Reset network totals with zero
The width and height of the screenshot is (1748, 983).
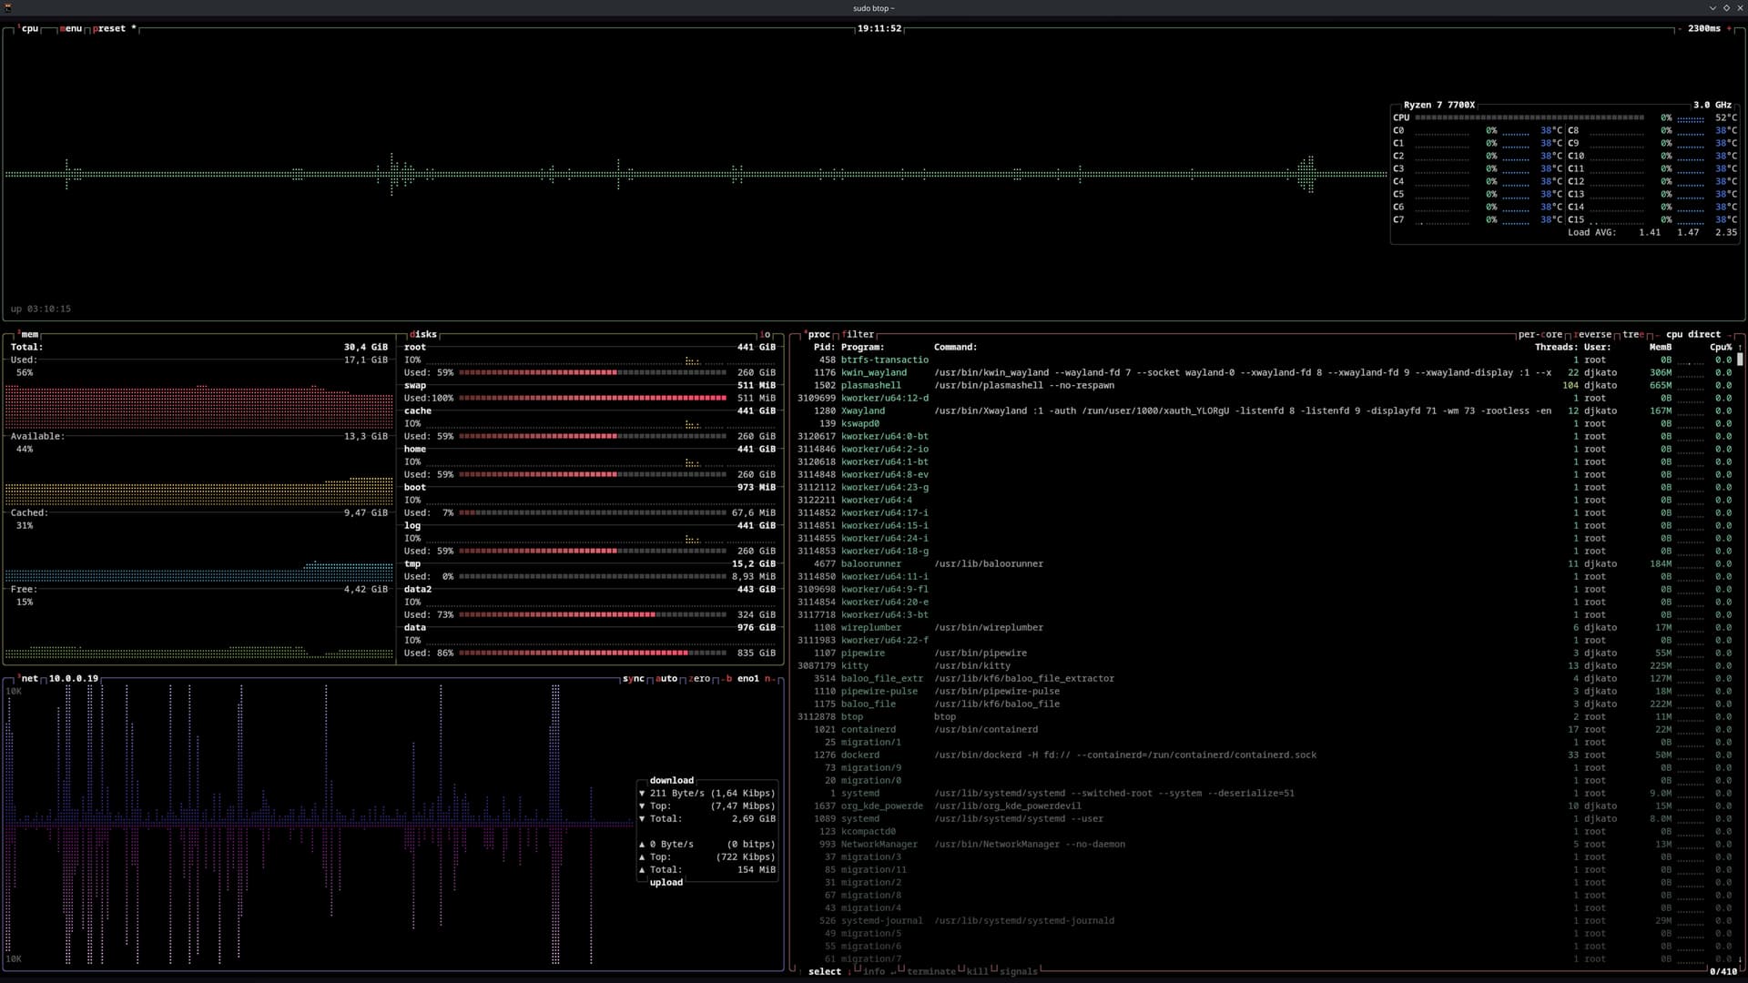pyautogui.click(x=699, y=679)
